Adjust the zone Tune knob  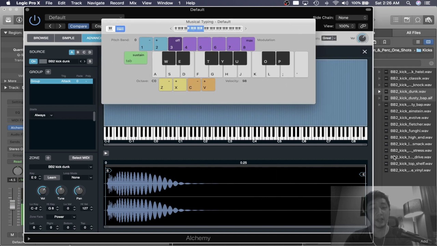[x=61, y=191]
